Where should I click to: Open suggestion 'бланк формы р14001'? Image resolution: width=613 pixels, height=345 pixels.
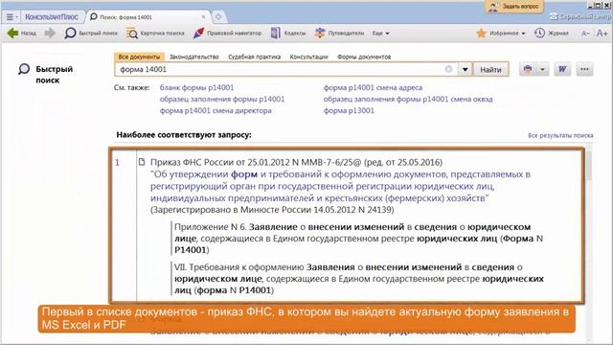196,87
